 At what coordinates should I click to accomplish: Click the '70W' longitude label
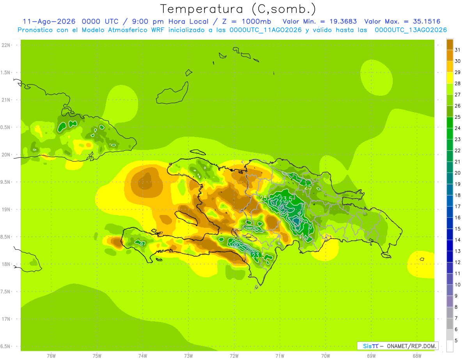(x=325, y=356)
